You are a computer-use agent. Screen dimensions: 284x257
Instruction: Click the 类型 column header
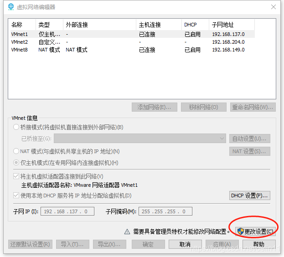(49, 25)
